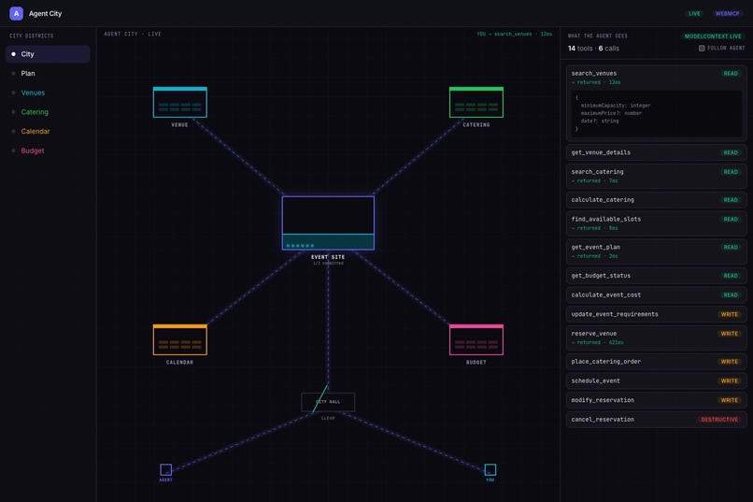Expand the get_venue_details tool
The width and height of the screenshot is (753, 502).
click(x=656, y=152)
